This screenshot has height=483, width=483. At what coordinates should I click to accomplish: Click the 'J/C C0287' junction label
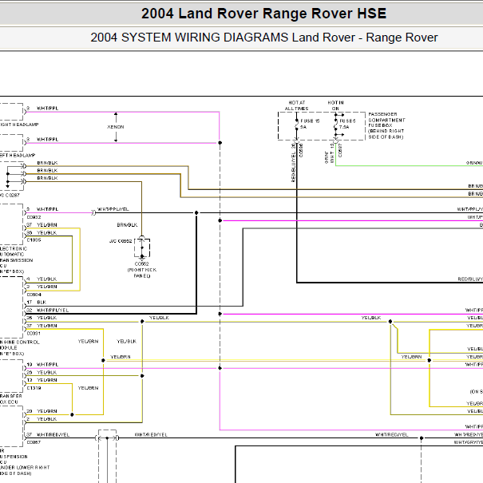pos(10,196)
